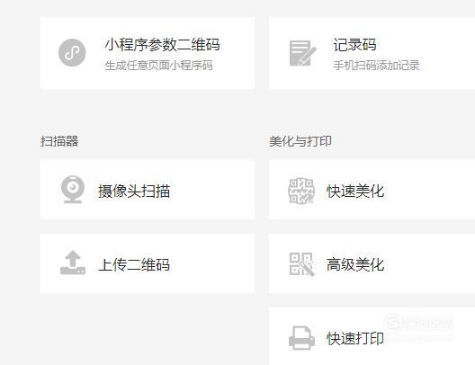Click the 手机扫码添加记录 subtitle
The width and height of the screenshot is (475, 365).
[377, 66]
